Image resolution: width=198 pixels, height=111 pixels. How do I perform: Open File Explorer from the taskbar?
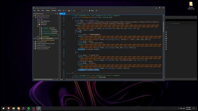[x=14, y=108]
